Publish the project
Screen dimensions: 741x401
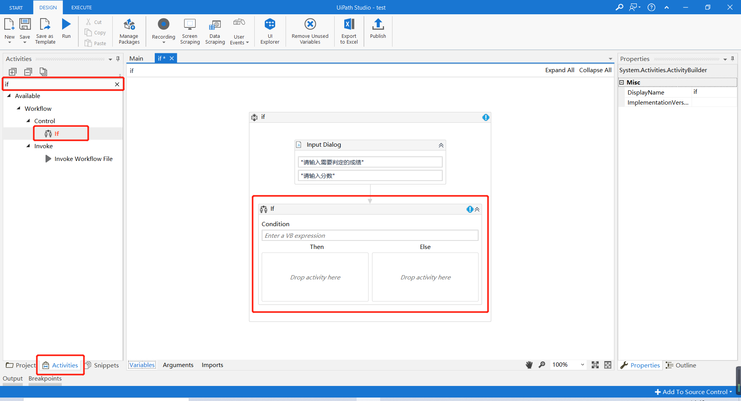[x=378, y=31]
